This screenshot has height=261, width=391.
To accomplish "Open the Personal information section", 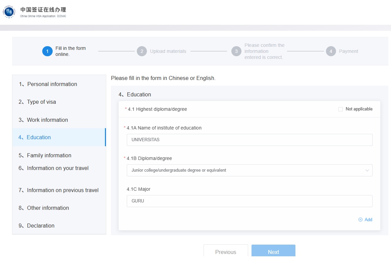I will [x=52, y=84].
